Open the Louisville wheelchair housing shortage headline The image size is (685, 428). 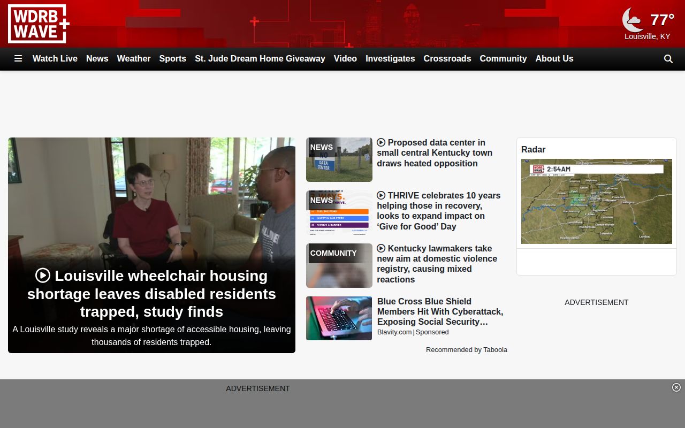coord(151,294)
